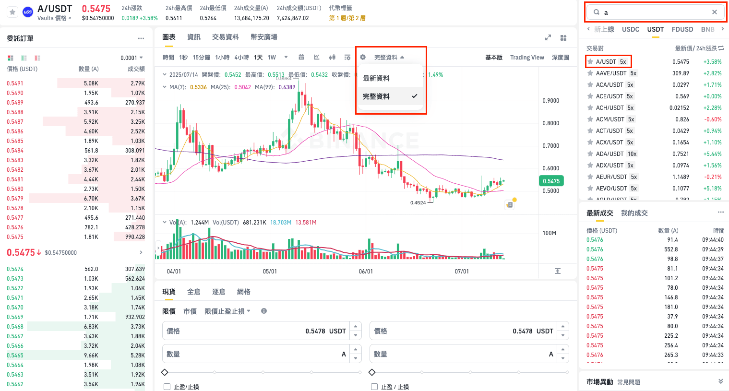Switch to Trading View chart mode

527,57
